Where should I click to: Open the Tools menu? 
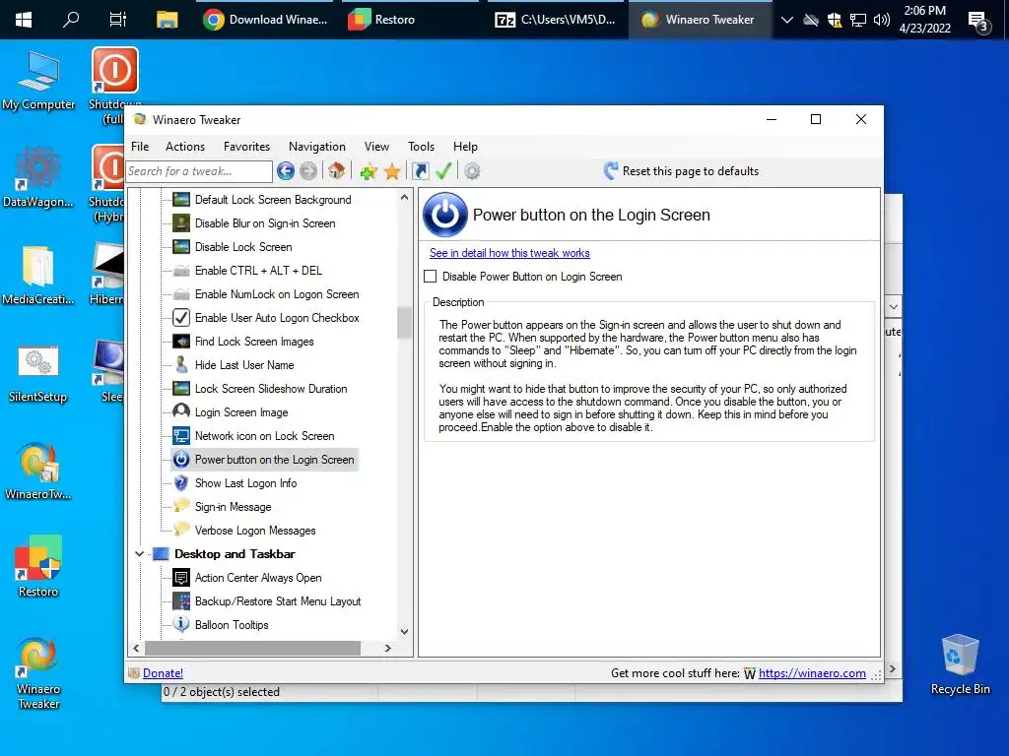pyautogui.click(x=421, y=147)
